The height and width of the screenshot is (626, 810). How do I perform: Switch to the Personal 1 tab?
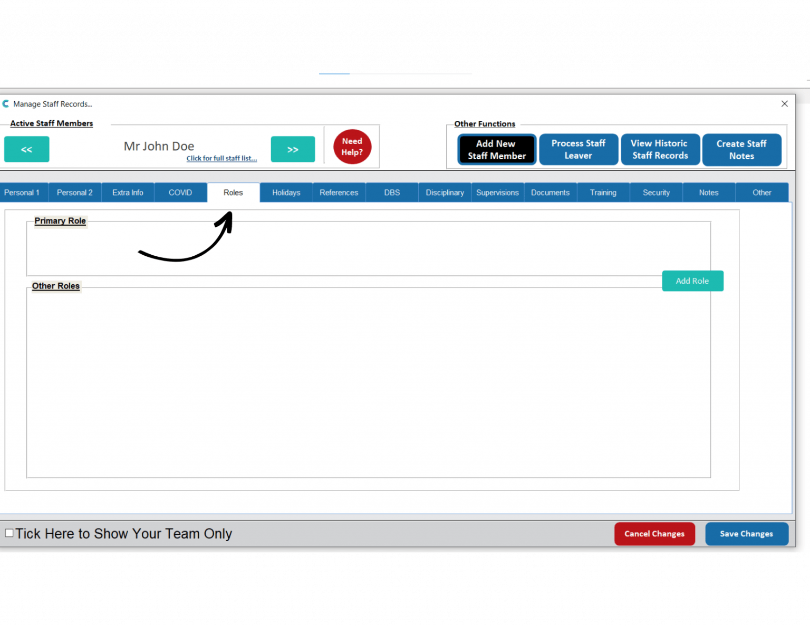(x=22, y=192)
